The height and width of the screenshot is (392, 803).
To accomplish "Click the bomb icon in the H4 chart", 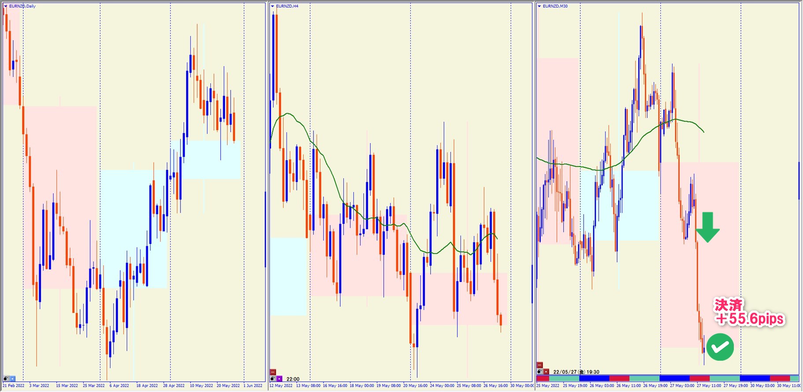I will pyautogui.click(x=273, y=378).
